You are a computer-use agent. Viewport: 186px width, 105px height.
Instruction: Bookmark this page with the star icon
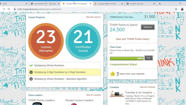[x=176, y=9]
